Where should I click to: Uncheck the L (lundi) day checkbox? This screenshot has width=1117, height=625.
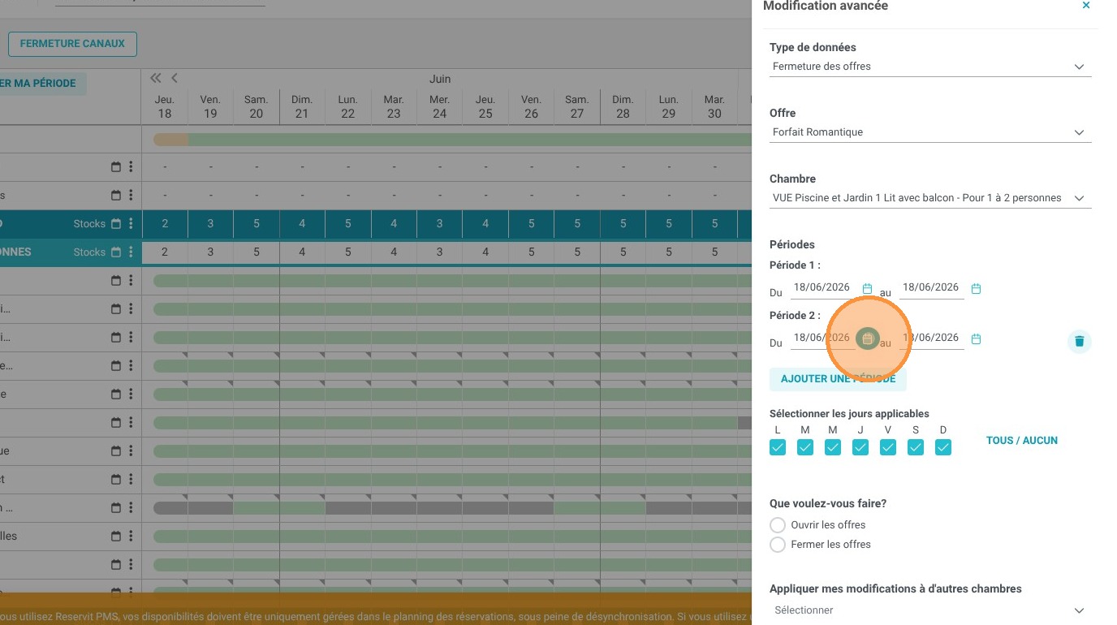778,447
